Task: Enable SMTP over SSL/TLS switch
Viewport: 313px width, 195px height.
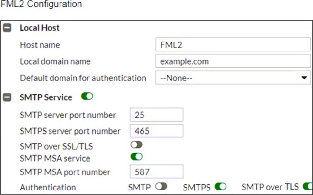Action: tap(136, 145)
